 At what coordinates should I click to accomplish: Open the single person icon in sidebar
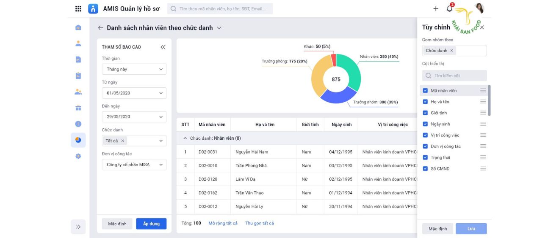click(x=78, y=43)
